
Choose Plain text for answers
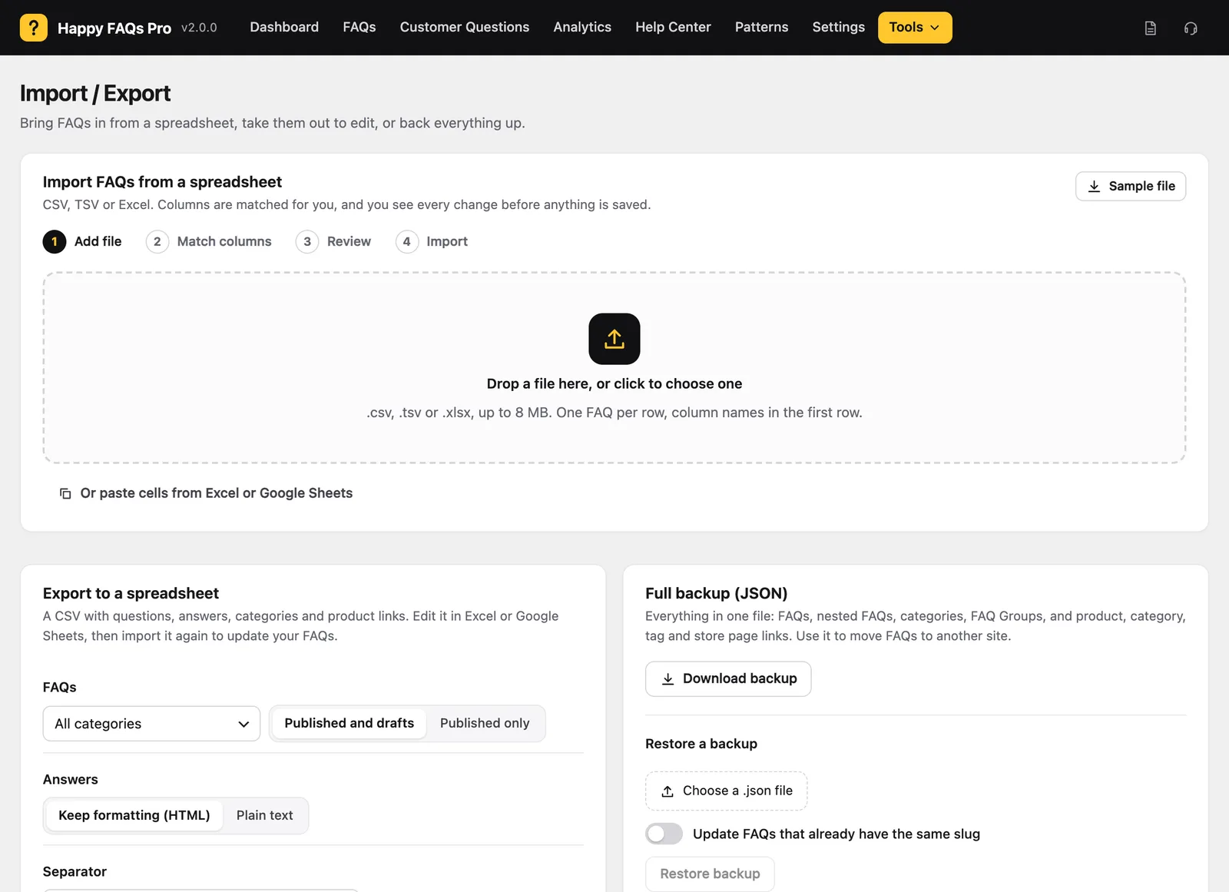pos(265,815)
